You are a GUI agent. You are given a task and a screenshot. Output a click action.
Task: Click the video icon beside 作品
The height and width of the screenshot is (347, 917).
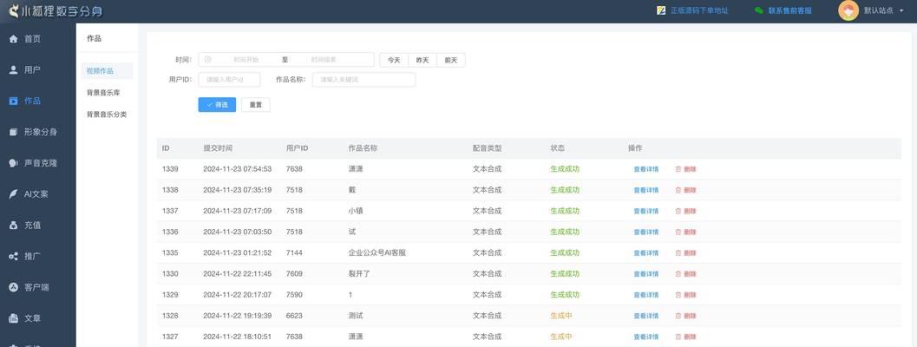pyautogui.click(x=14, y=101)
